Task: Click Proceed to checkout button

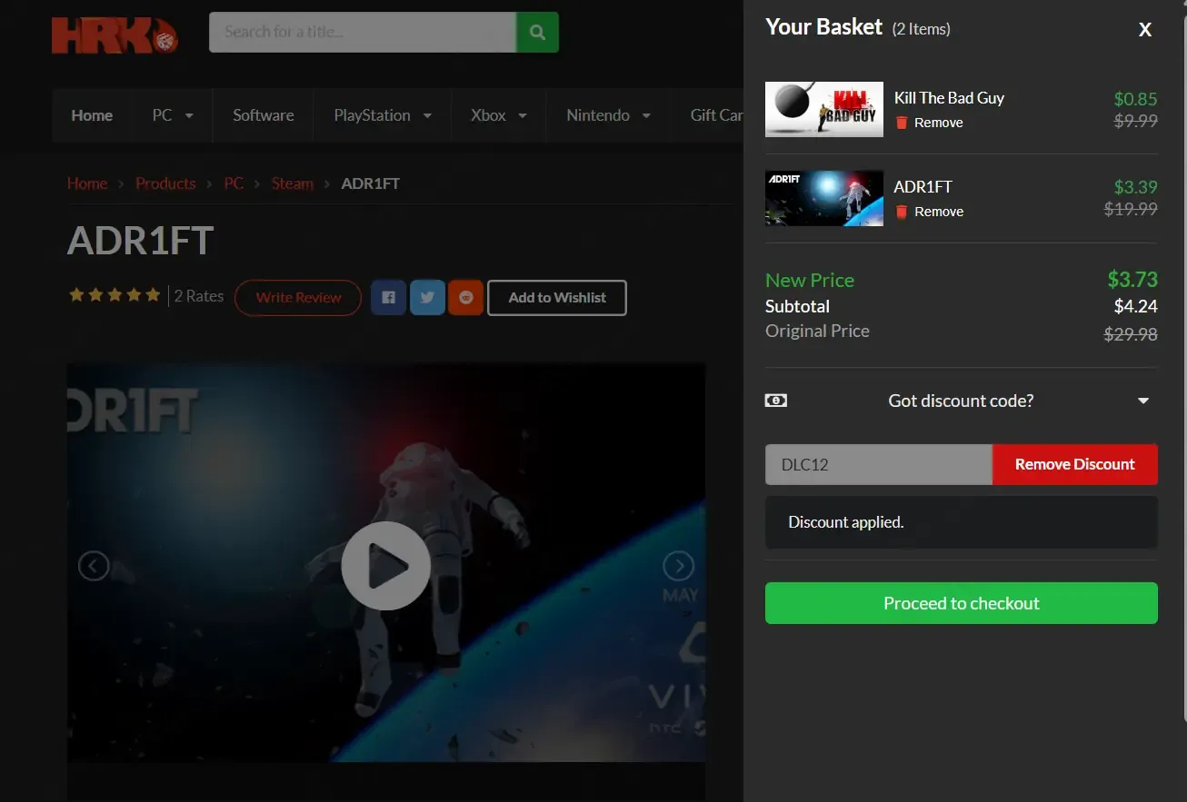Action: coord(961,603)
